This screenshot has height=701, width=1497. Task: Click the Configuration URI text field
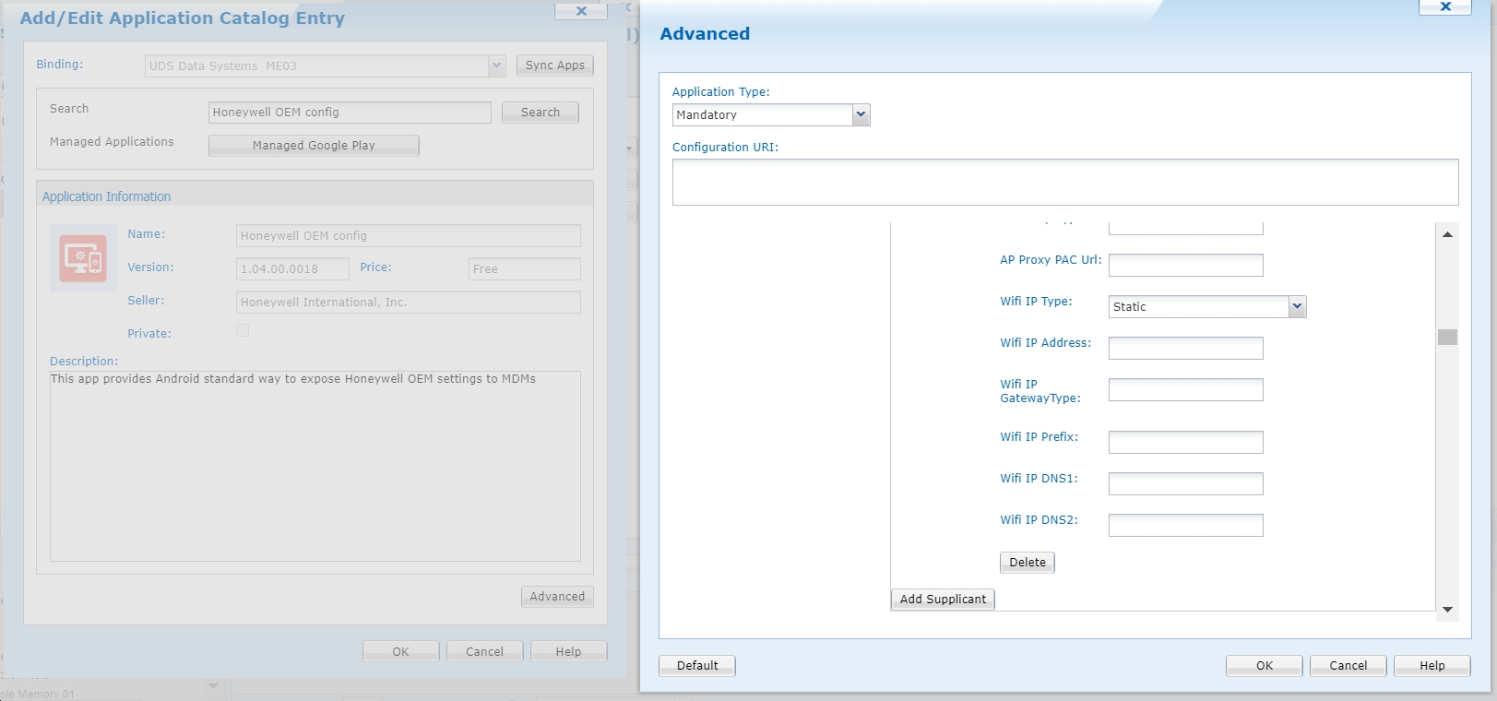click(x=1064, y=182)
